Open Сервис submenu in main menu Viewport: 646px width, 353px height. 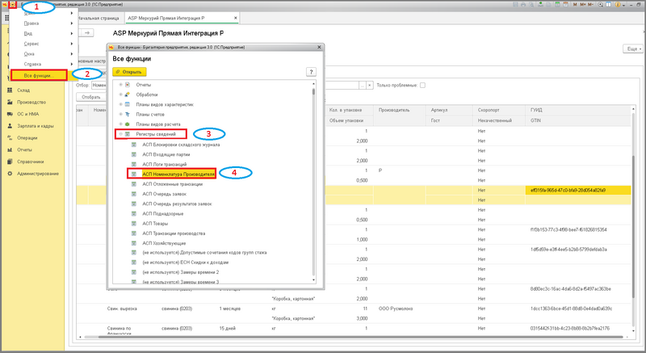(44, 44)
